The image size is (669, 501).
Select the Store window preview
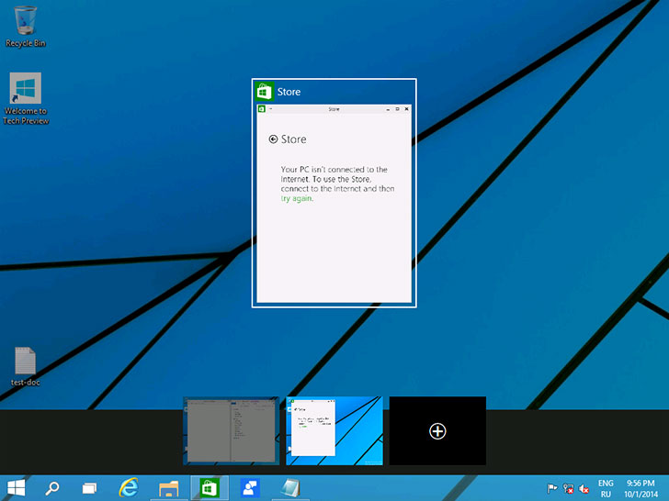(x=334, y=193)
